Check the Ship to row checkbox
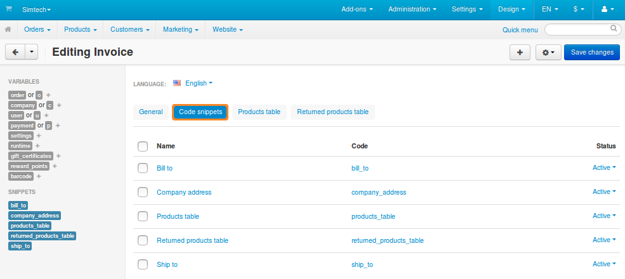The width and height of the screenshot is (625, 279). pyautogui.click(x=143, y=264)
